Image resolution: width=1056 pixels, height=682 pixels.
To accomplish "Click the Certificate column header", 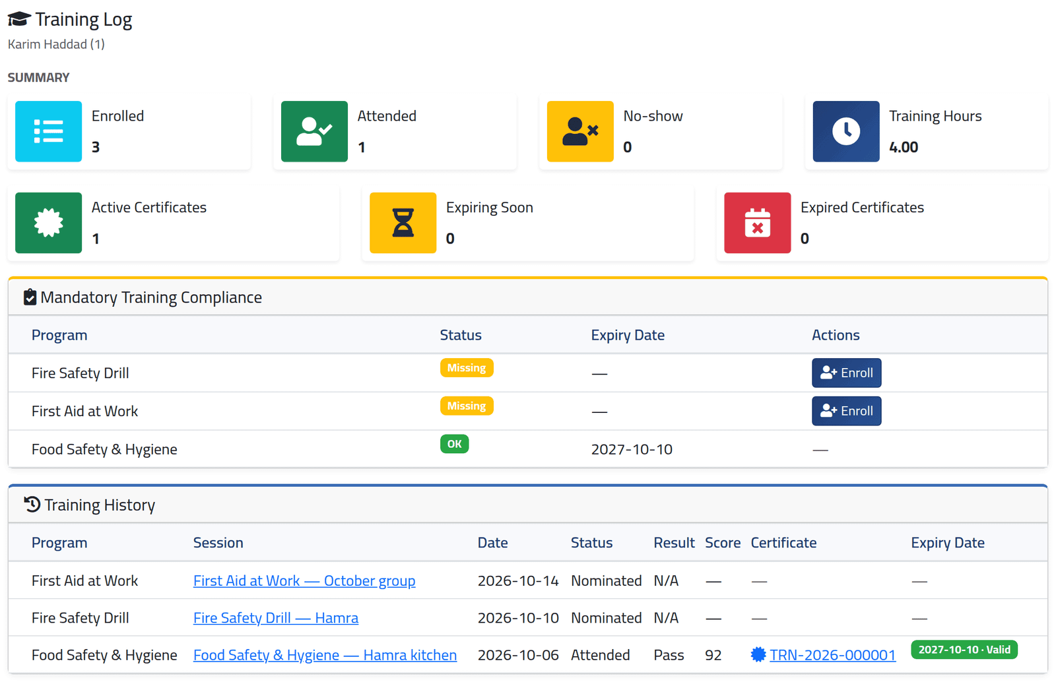I will pyautogui.click(x=783, y=543).
